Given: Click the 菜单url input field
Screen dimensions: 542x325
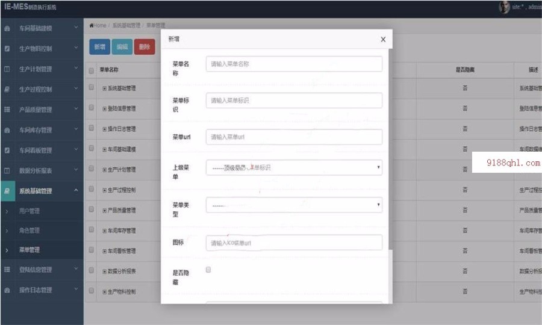Looking at the screenshot, I should tap(294, 137).
